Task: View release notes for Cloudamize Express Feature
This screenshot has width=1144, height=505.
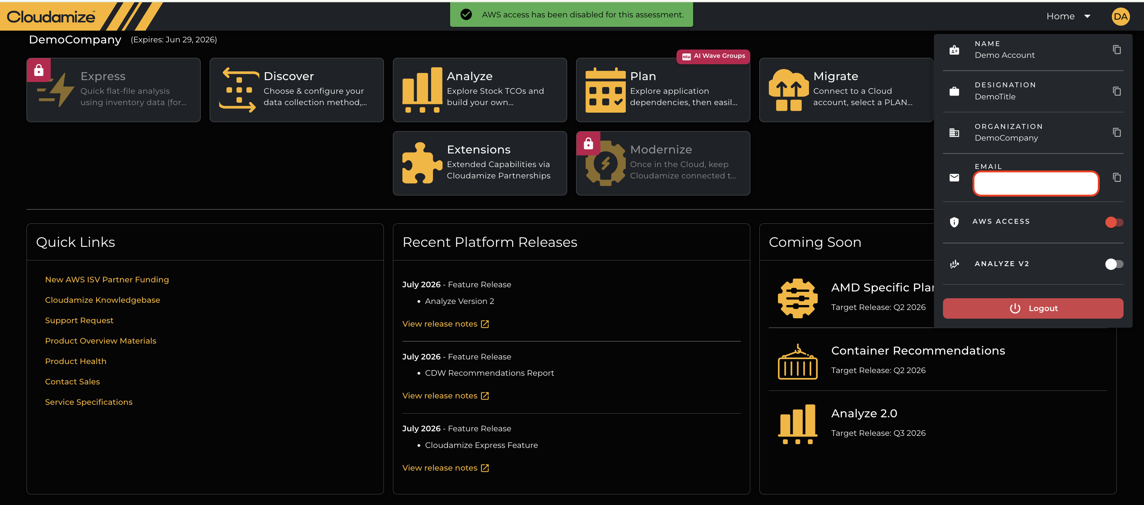Action: [x=446, y=468]
